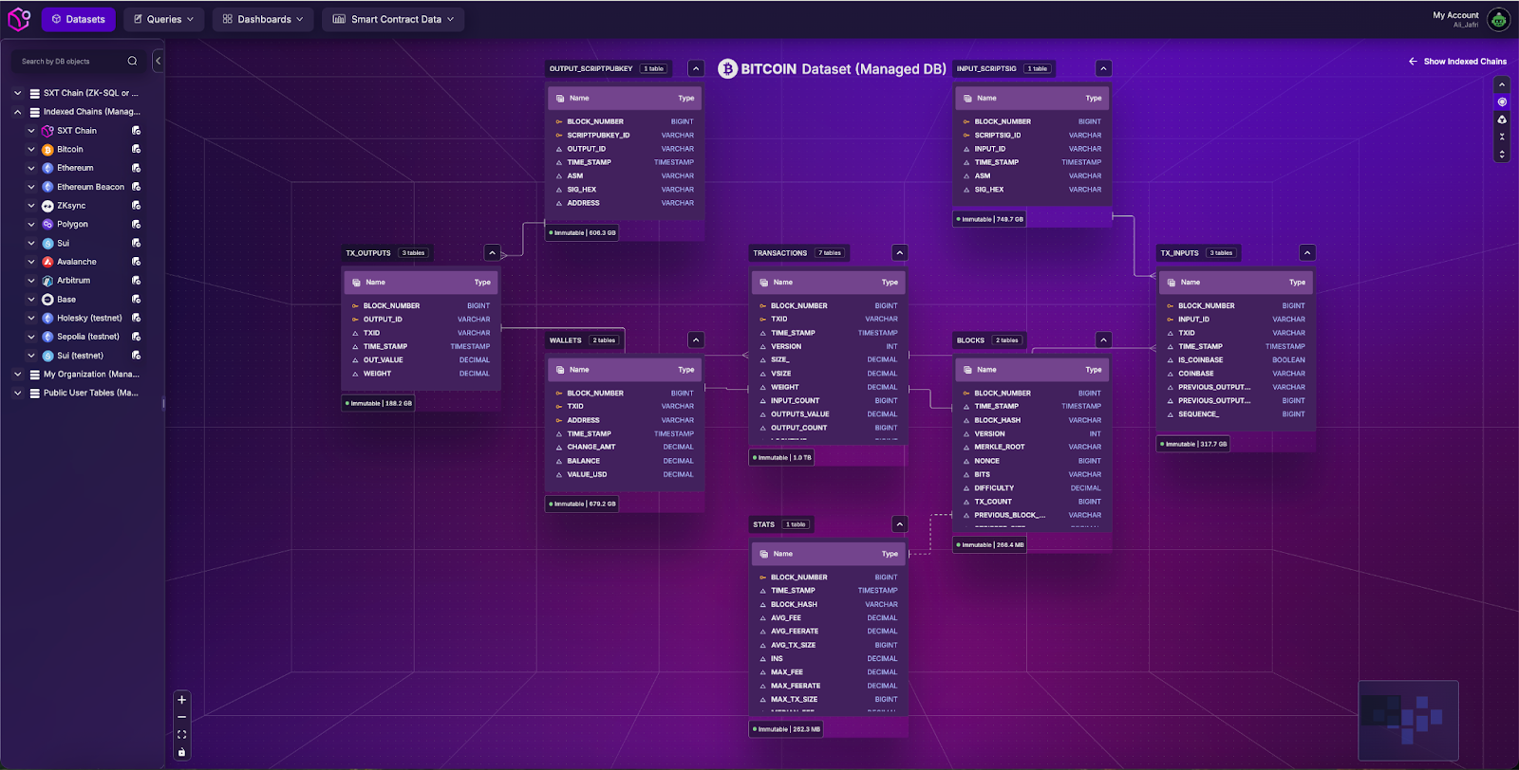Image resolution: width=1519 pixels, height=770 pixels.
Task: Expand the SXT Chain (ZK-SQL) group
Action: point(17,93)
